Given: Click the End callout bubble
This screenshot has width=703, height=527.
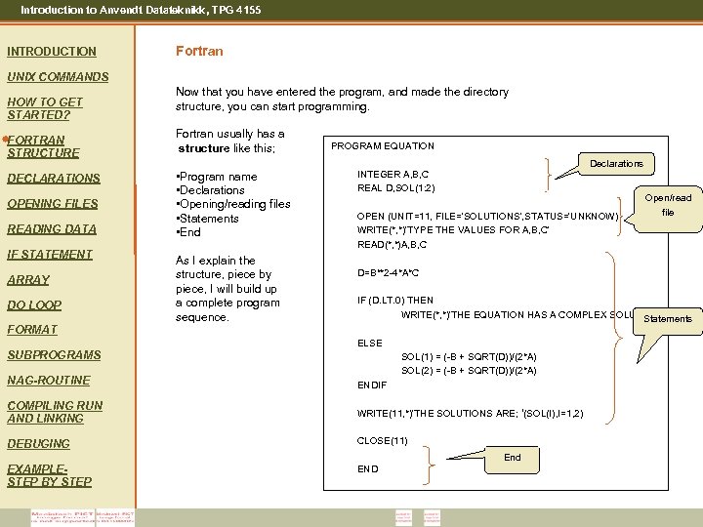Looking at the screenshot, I should point(512,460).
